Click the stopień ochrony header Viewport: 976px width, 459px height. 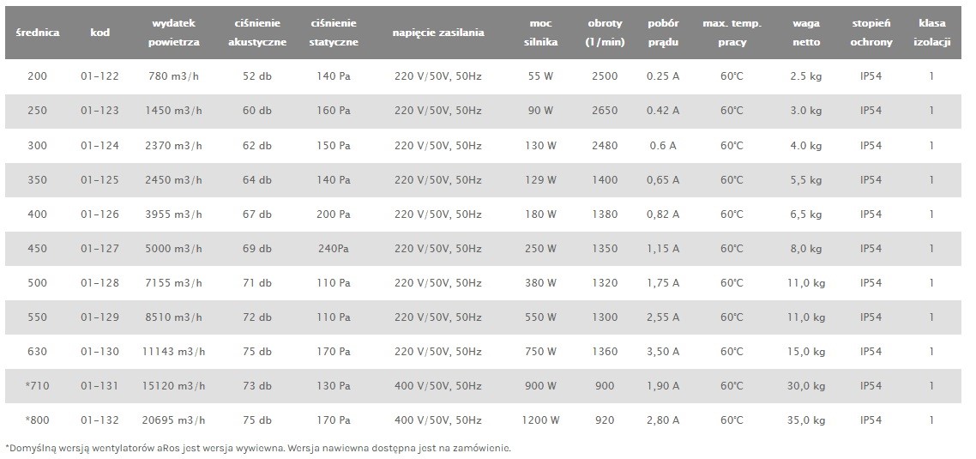(871, 33)
